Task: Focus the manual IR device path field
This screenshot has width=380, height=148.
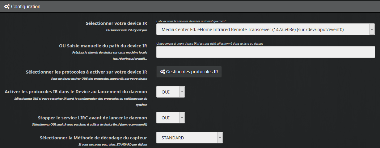Action: pyautogui.click(x=265, y=52)
